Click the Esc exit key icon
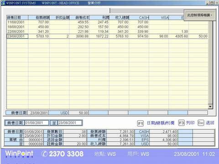The width and height of the screenshot is (219, 164). pos(201,123)
